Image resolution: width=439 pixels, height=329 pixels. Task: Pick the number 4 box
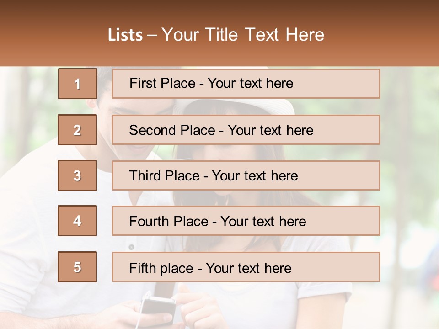click(77, 221)
